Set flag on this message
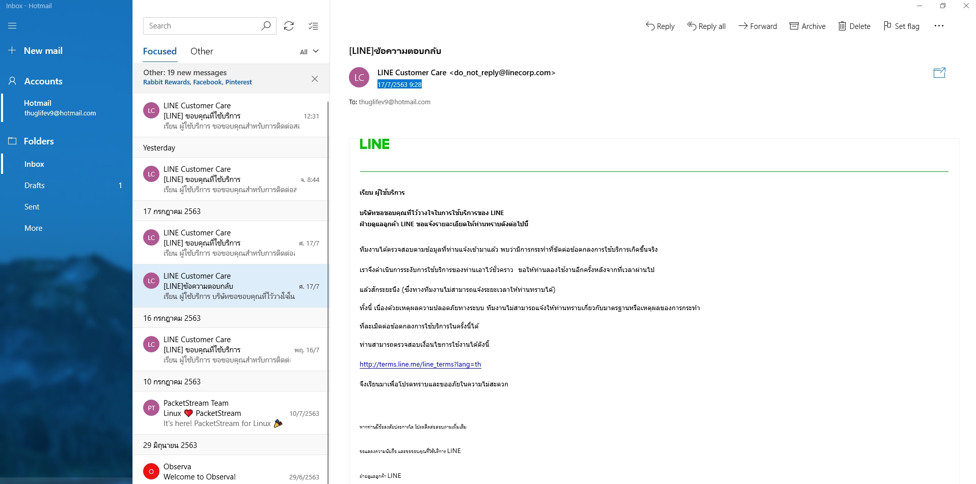The image size is (976, 484). point(902,26)
